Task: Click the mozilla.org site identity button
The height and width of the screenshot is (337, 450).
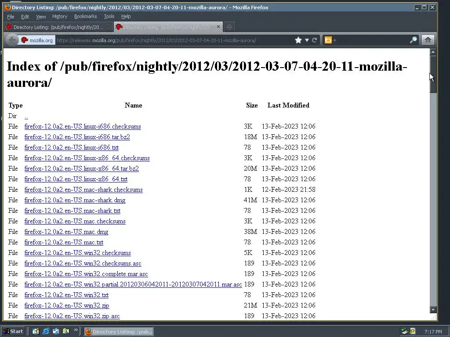Action: 37,40
